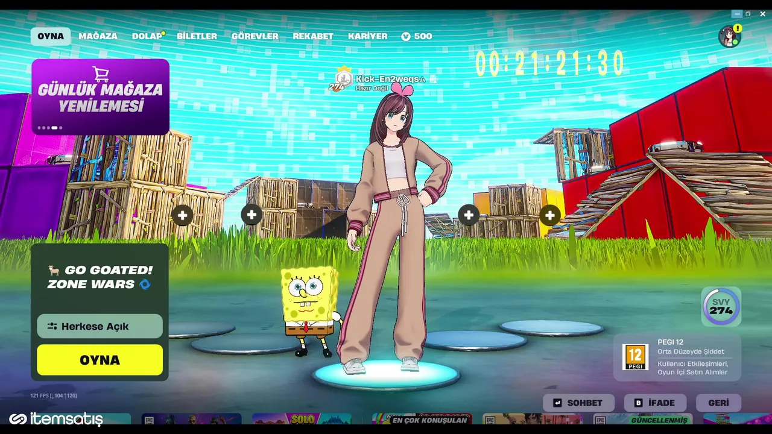The image size is (772, 434).
Task: Open the DOLAP locker tab
Action: click(147, 36)
